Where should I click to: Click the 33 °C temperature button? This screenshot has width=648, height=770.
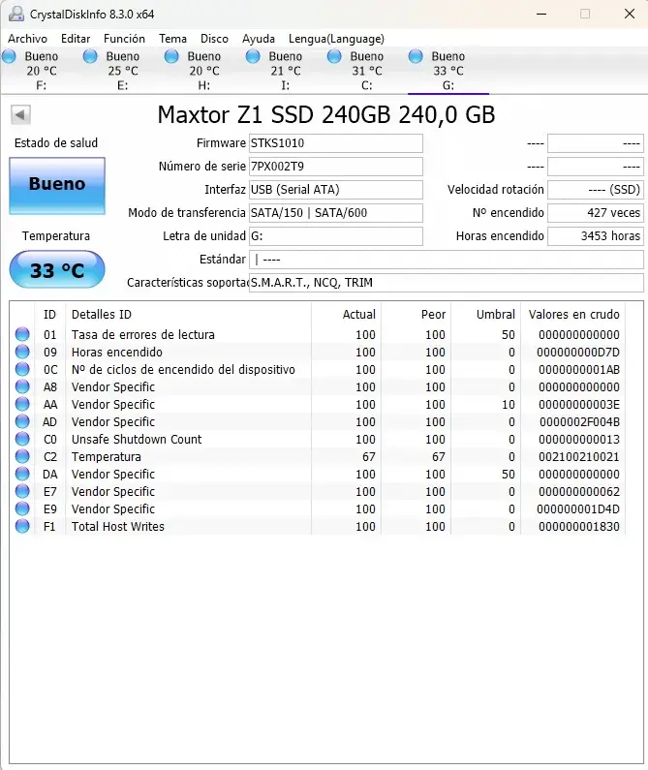point(57,269)
